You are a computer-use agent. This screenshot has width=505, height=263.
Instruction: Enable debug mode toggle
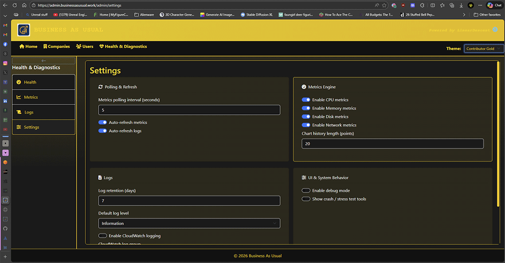(306, 191)
